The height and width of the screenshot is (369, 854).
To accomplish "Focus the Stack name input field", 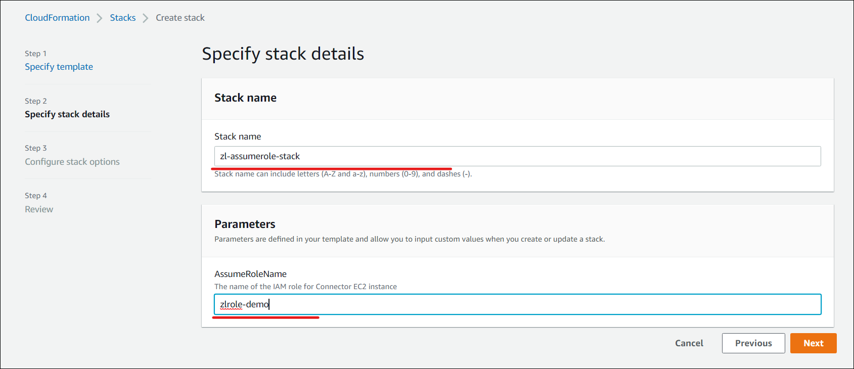I will 517,156.
